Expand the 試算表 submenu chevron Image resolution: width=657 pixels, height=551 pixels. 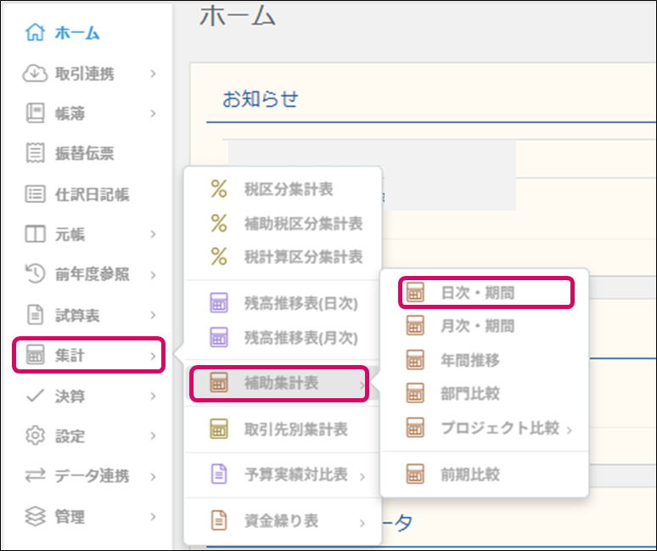(153, 316)
